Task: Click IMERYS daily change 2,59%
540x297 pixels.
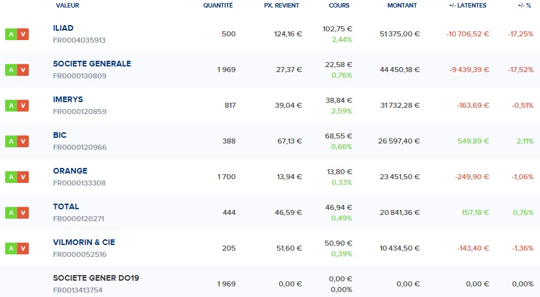Action: coord(341,112)
